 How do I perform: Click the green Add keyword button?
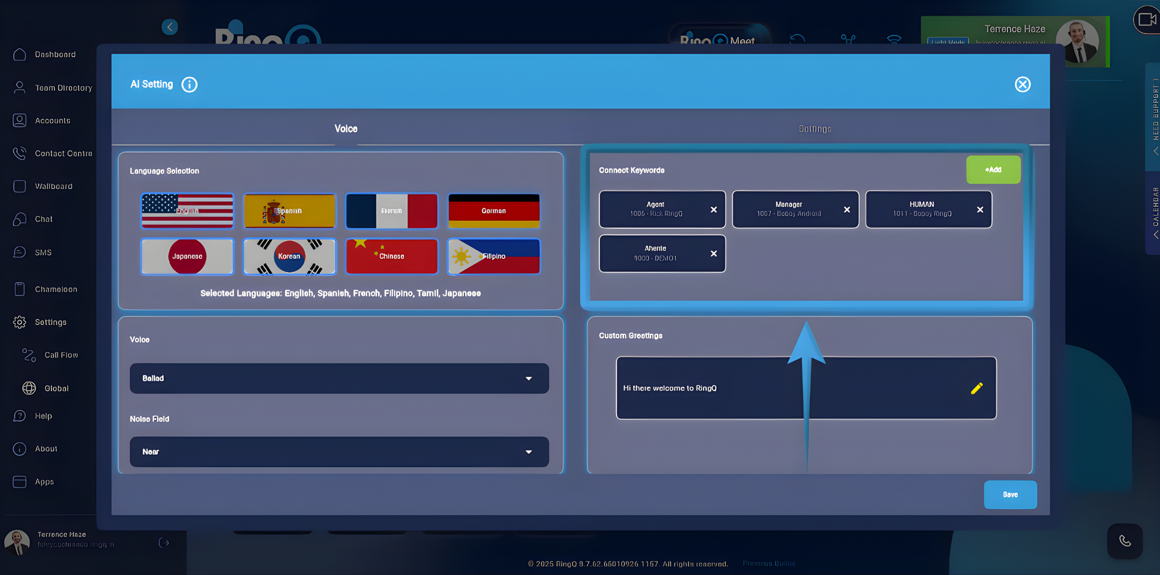pyautogui.click(x=993, y=169)
